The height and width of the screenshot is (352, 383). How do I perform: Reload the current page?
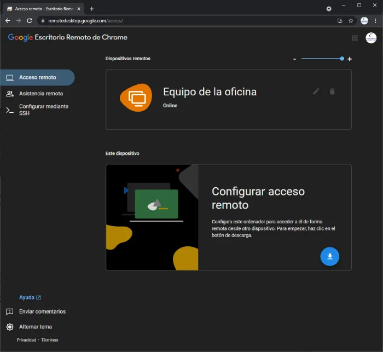30,21
